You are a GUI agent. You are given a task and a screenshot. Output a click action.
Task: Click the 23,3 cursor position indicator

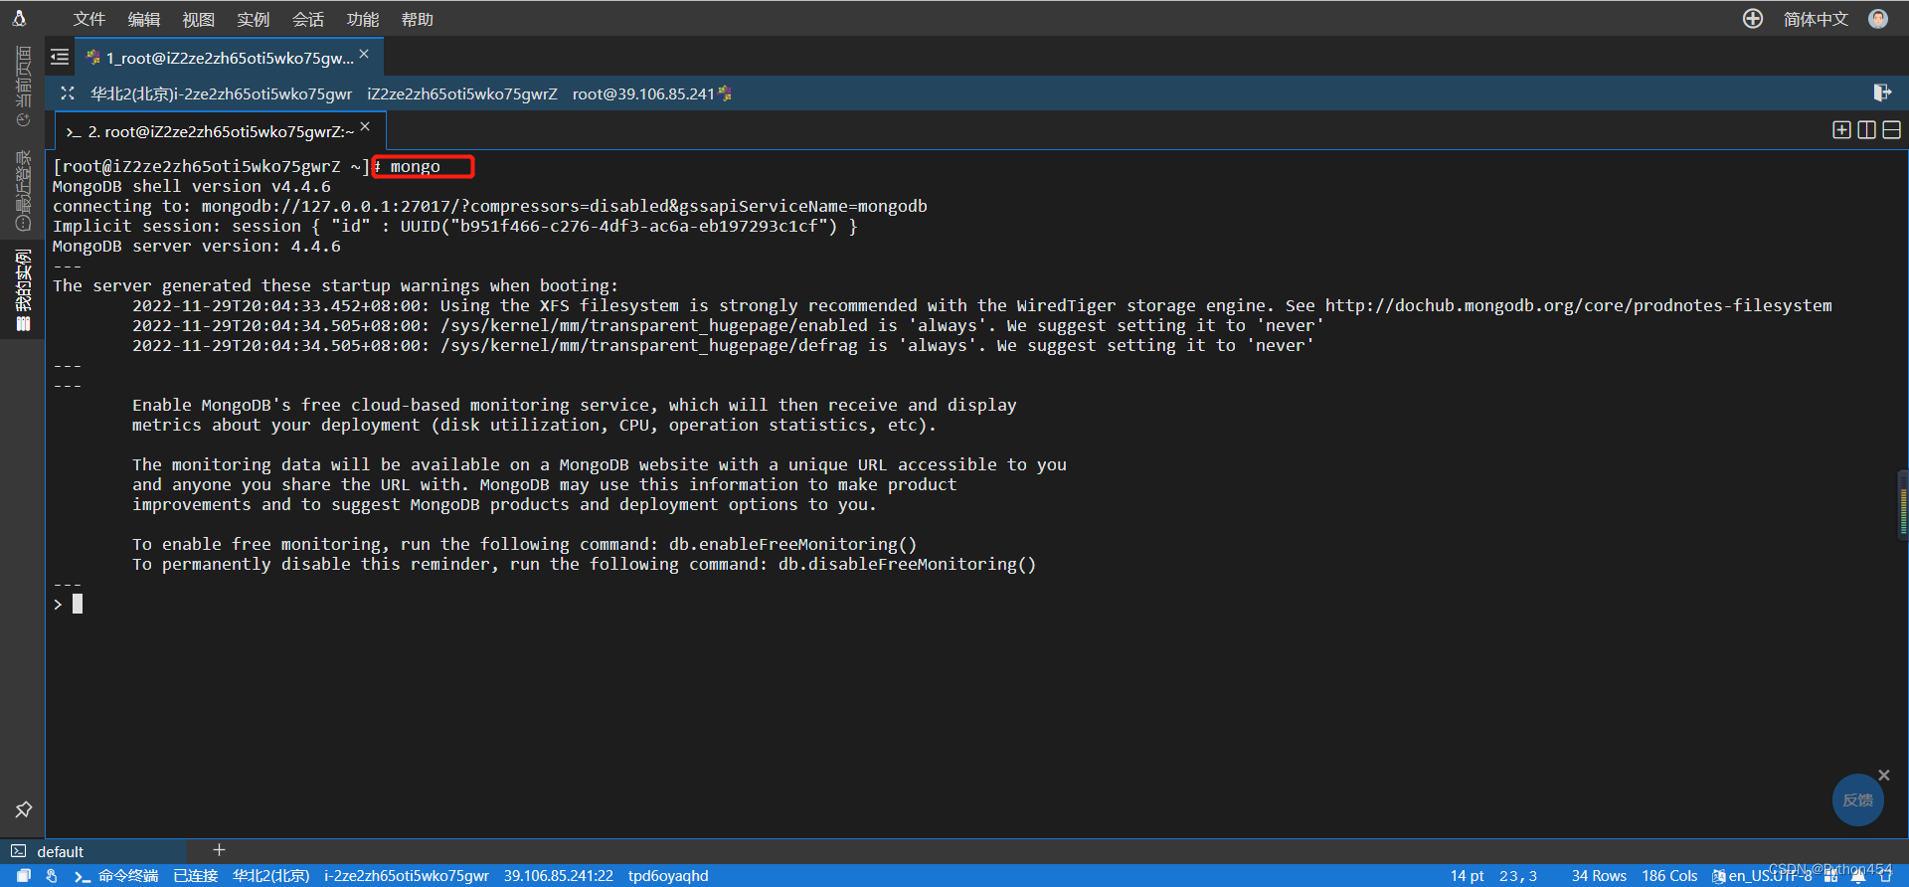[1518, 875]
